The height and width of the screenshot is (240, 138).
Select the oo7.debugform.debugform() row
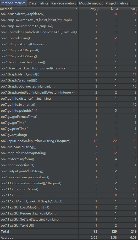point(69,62)
